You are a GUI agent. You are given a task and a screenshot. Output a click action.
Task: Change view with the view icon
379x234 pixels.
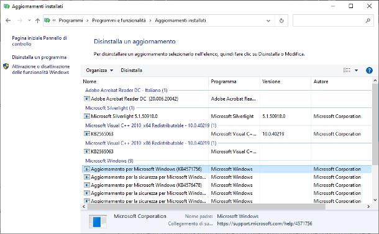click(347, 70)
